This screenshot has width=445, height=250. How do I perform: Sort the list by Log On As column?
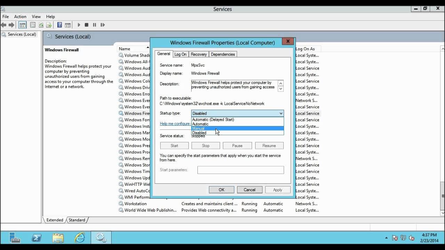(x=307, y=49)
